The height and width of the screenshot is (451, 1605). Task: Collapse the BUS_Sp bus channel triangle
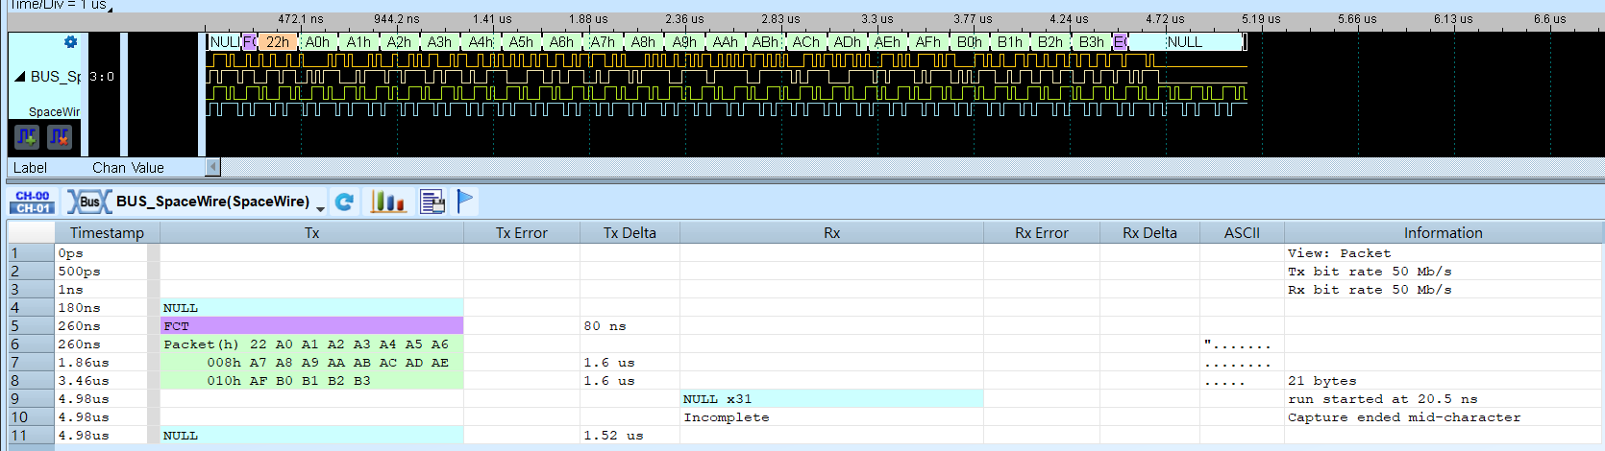(x=19, y=77)
